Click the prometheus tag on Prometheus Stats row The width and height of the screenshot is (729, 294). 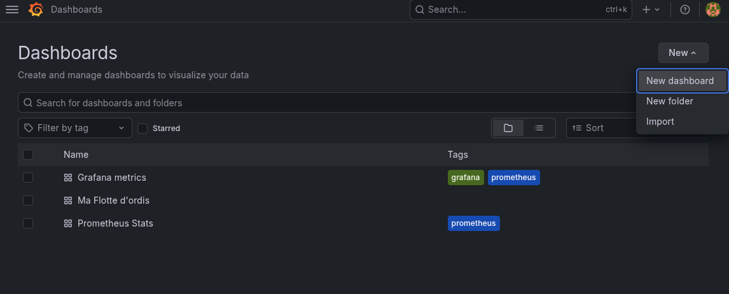[x=474, y=223]
